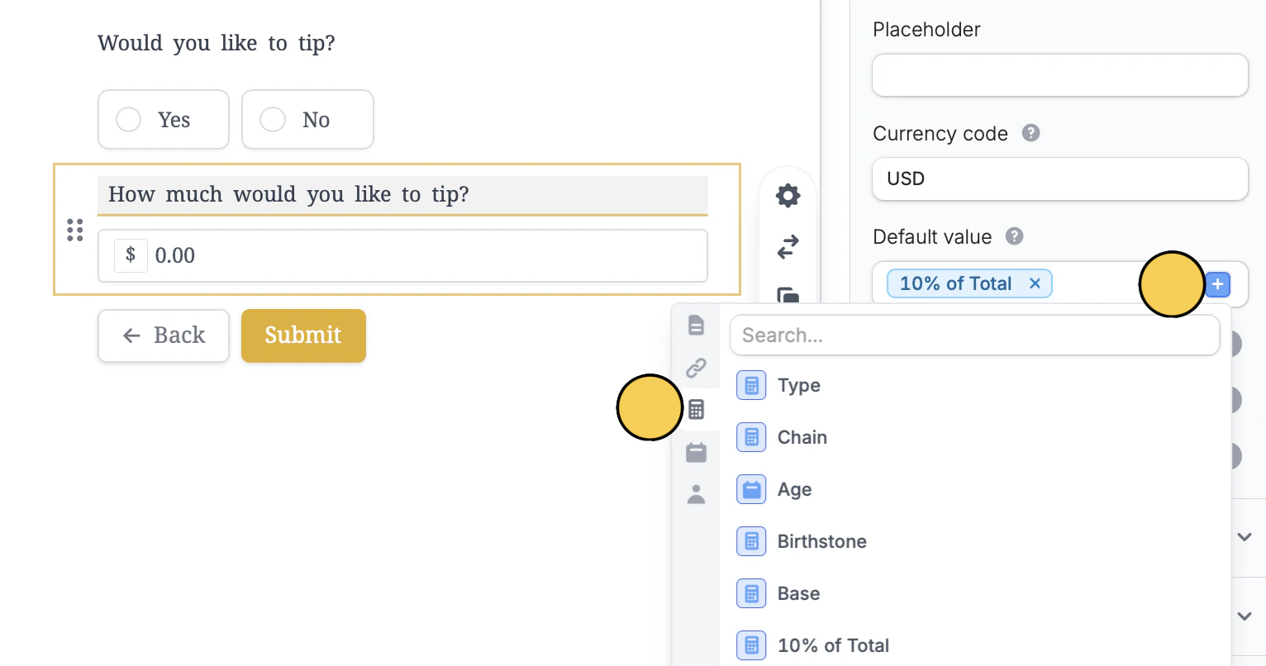
Task: Pick Chain in the variable list
Action: pyautogui.click(x=802, y=437)
